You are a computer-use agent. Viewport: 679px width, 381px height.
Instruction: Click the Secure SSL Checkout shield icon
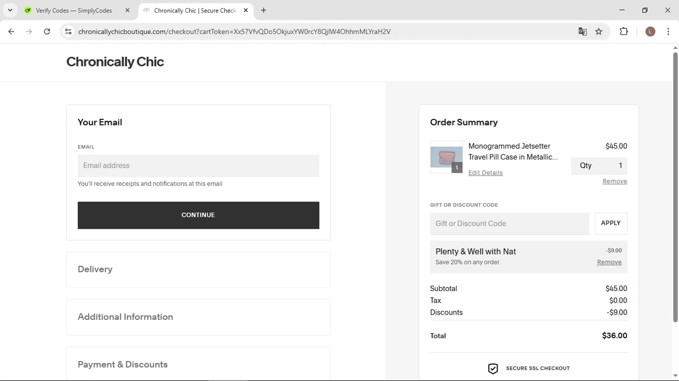[493, 369]
